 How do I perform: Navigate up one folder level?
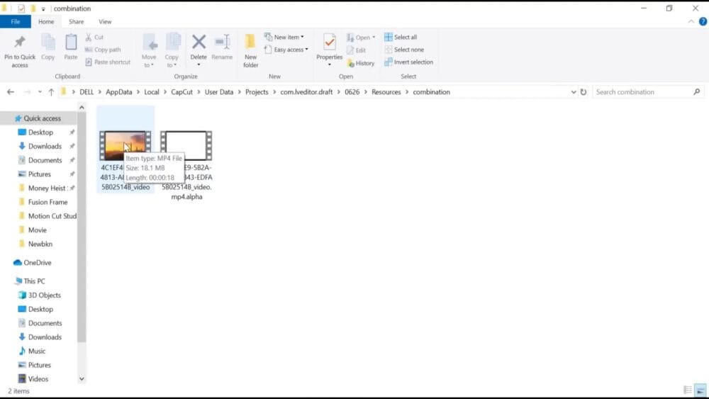[x=51, y=92]
